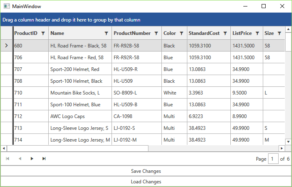Open the Color column filter
The height and width of the screenshot is (187, 292).
(182, 33)
